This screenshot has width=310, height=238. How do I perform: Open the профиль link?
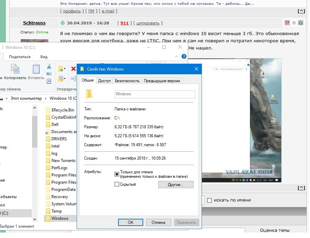coord(72,11)
